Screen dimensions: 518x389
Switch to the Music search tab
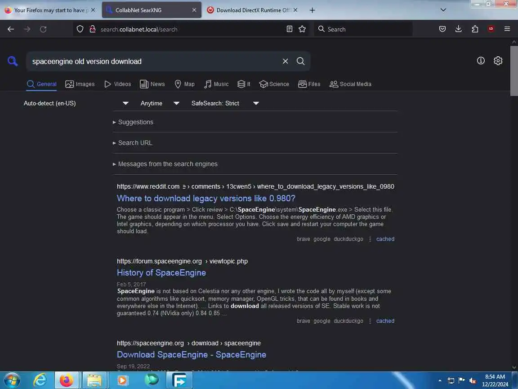click(x=216, y=84)
